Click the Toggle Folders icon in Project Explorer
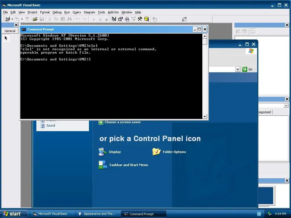The width and height of the screenshot is (291, 218). [253, 32]
